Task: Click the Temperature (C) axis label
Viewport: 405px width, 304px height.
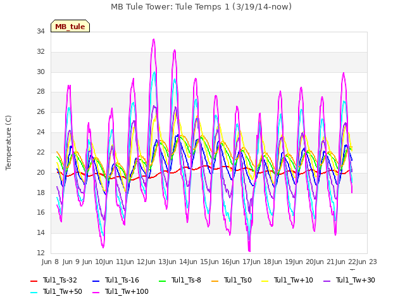Action: pyautogui.click(x=8, y=142)
